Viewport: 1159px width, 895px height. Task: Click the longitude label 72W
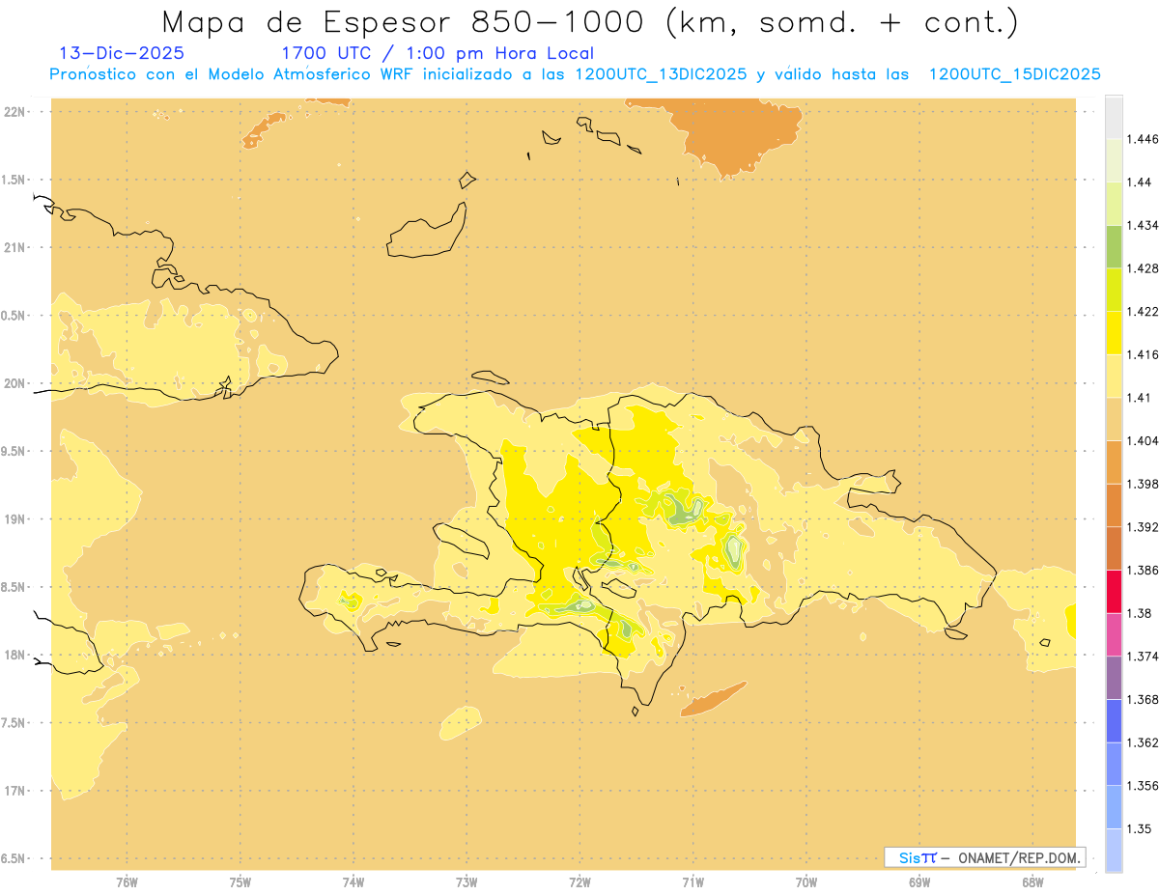click(579, 881)
